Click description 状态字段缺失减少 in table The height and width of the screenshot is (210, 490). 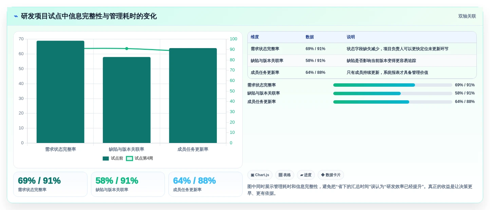[x=397, y=49]
